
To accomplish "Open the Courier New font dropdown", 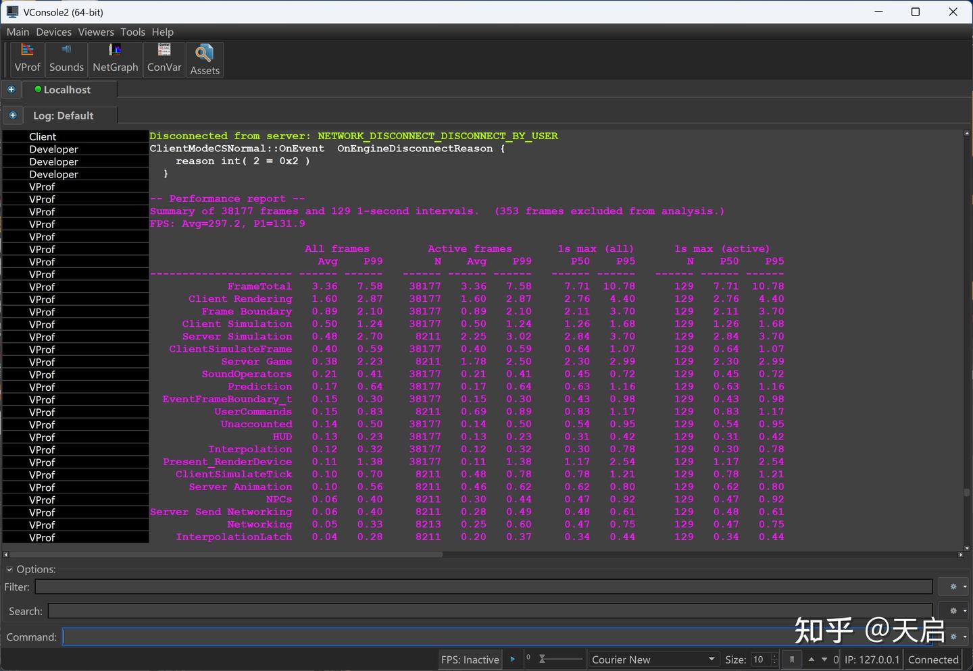I will [x=653, y=660].
